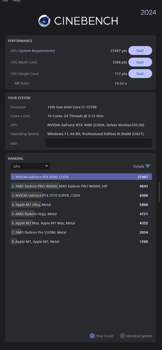Image resolution: width=162 pixels, height=350 pixels.
Task: Select the NVIDIA GeForce RTX 4080 ranking row
Action: pyautogui.click(x=81, y=177)
